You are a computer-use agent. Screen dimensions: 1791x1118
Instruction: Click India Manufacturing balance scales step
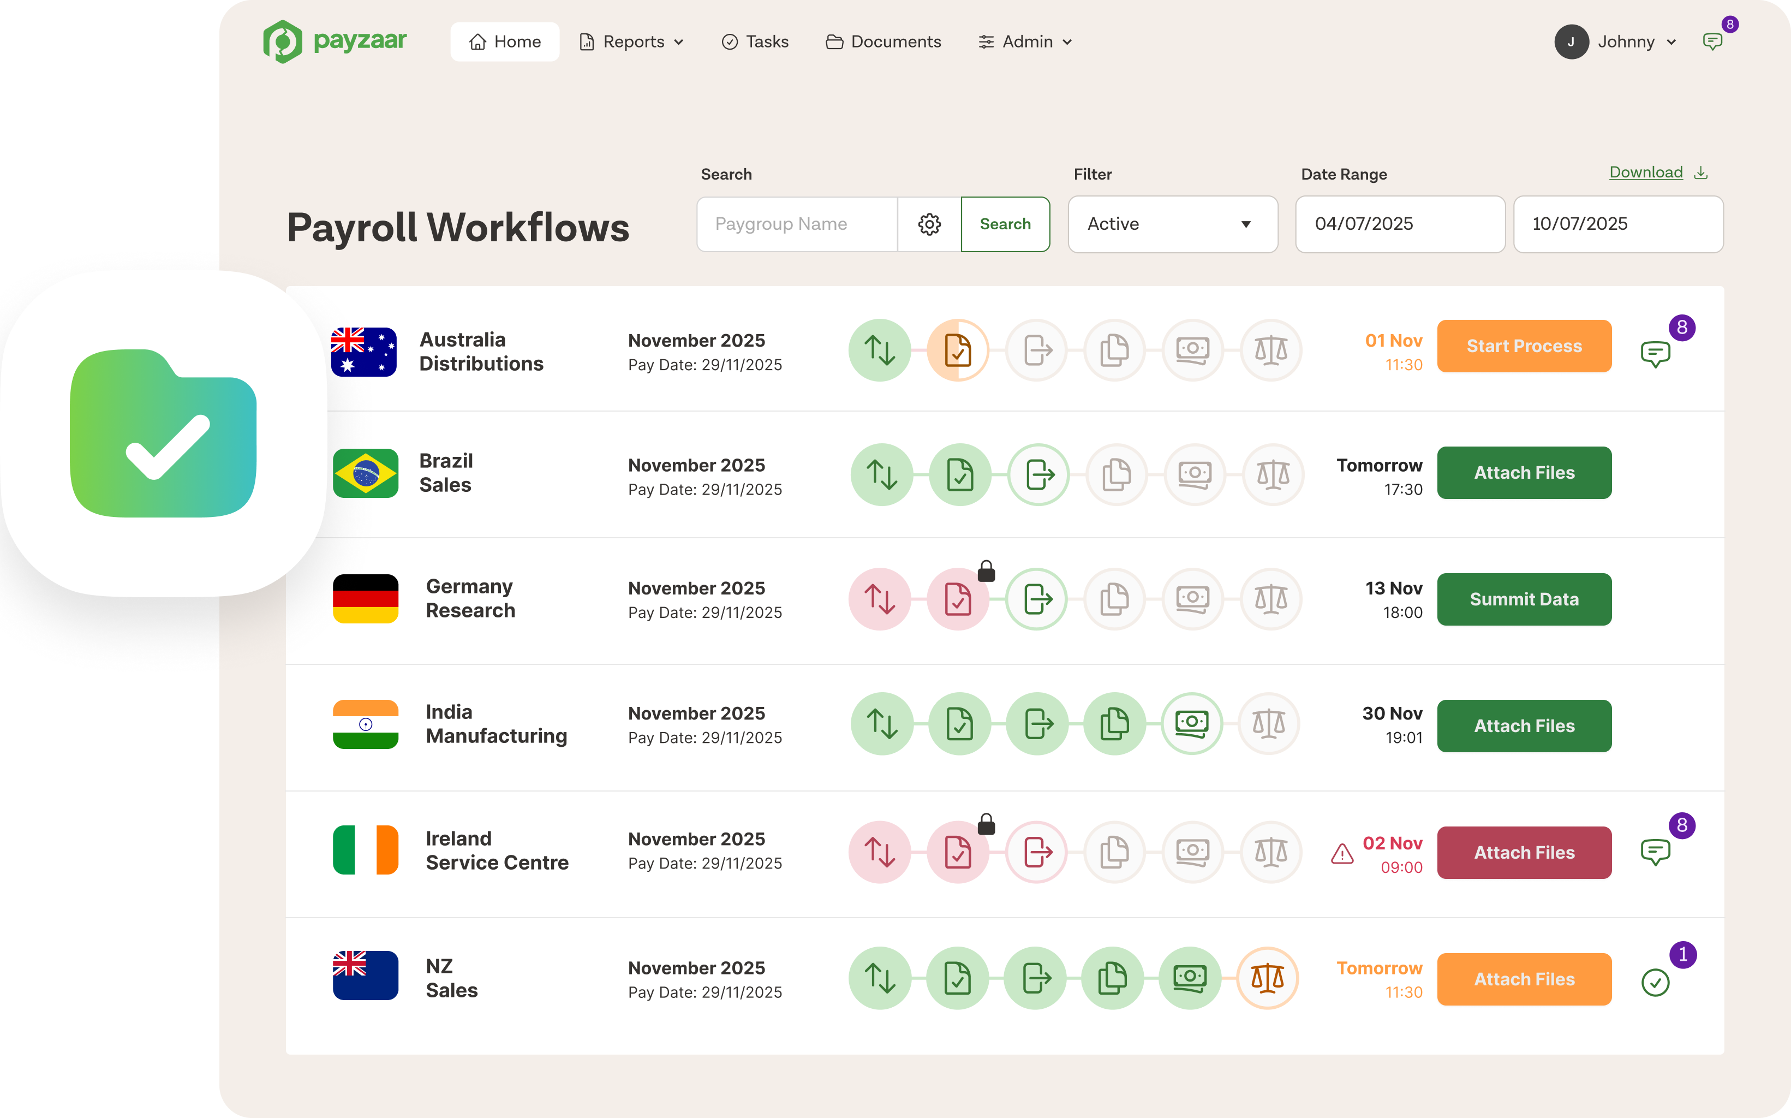click(1268, 723)
